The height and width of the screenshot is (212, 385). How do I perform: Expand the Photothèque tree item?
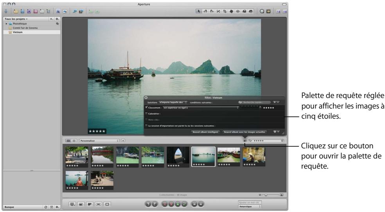6,24
